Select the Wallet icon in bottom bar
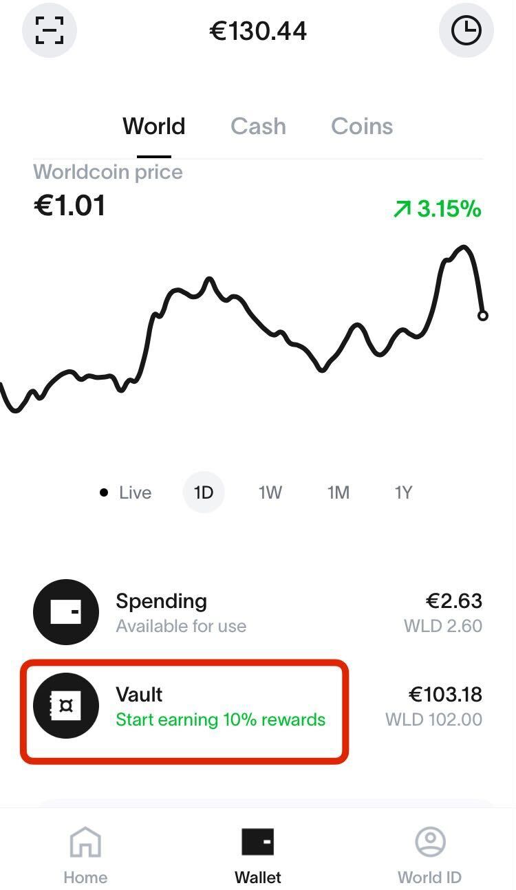516x890 pixels. coord(258,842)
